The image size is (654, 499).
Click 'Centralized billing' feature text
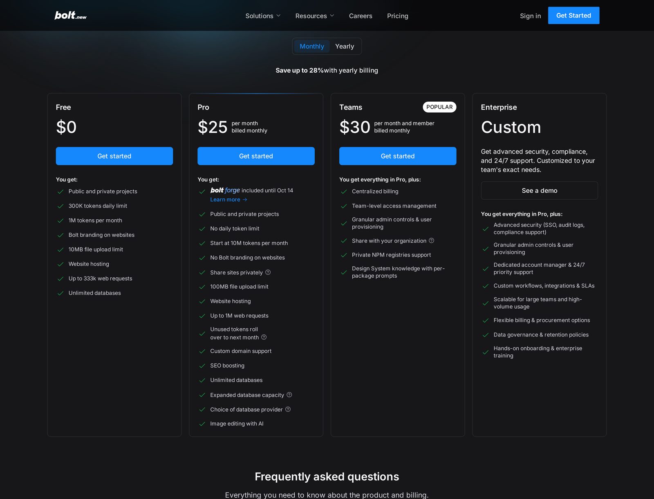pos(375,192)
